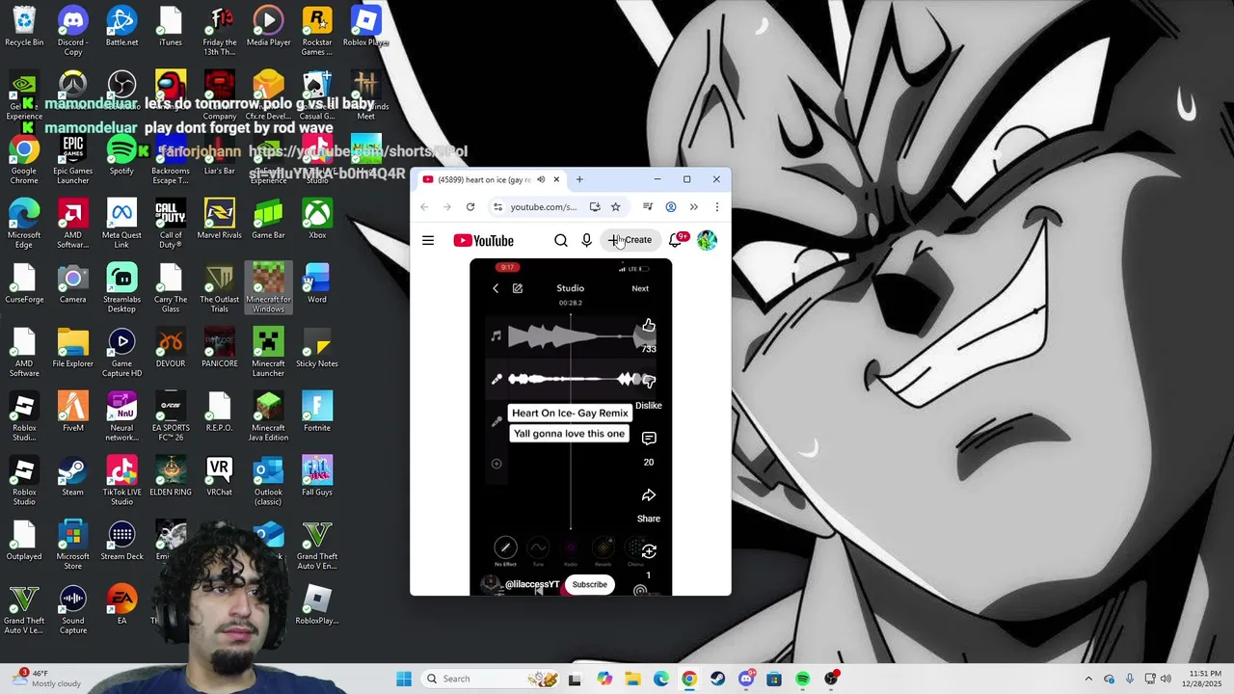Select the Word desktop icon

click(317, 284)
